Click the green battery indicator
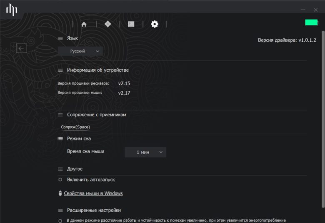325x223 pixels. (x=312, y=23)
